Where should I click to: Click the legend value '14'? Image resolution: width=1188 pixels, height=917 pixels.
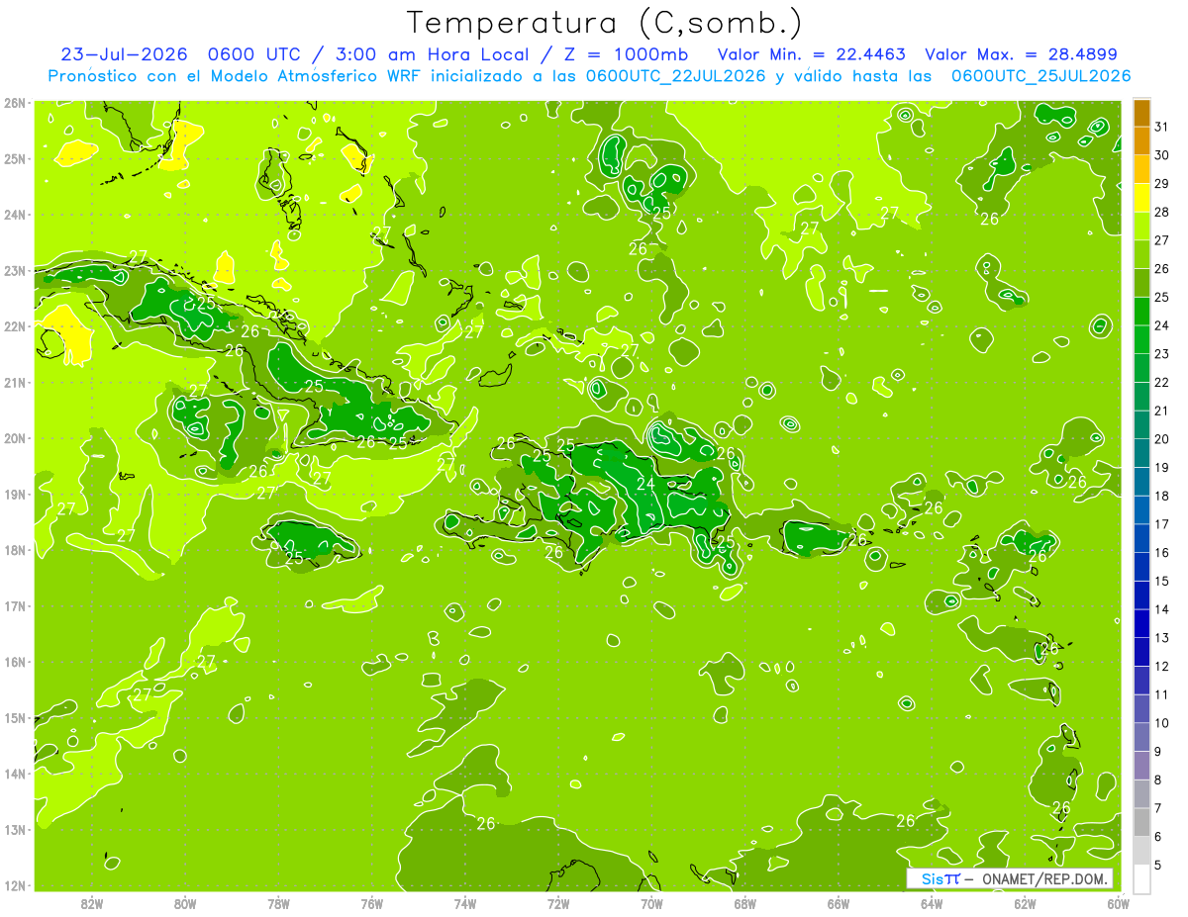coord(1162,609)
